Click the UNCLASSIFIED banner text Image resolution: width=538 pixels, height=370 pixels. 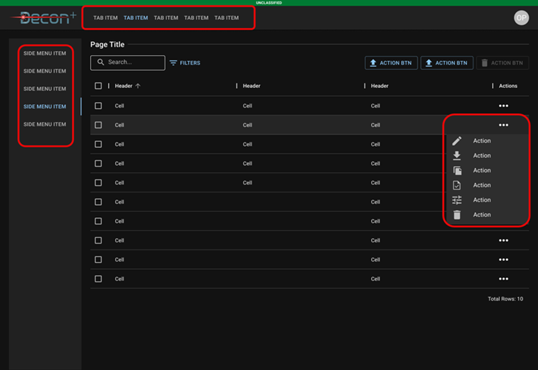(x=269, y=3)
